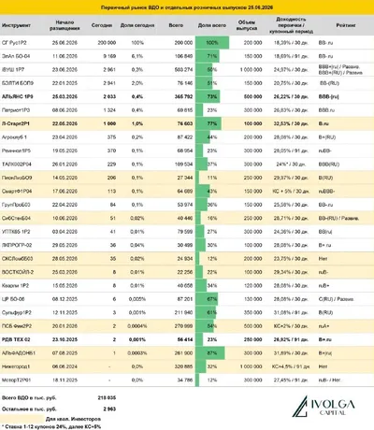Click the Всего ВДО total value 218 035
The image size is (374, 430).
point(107,398)
